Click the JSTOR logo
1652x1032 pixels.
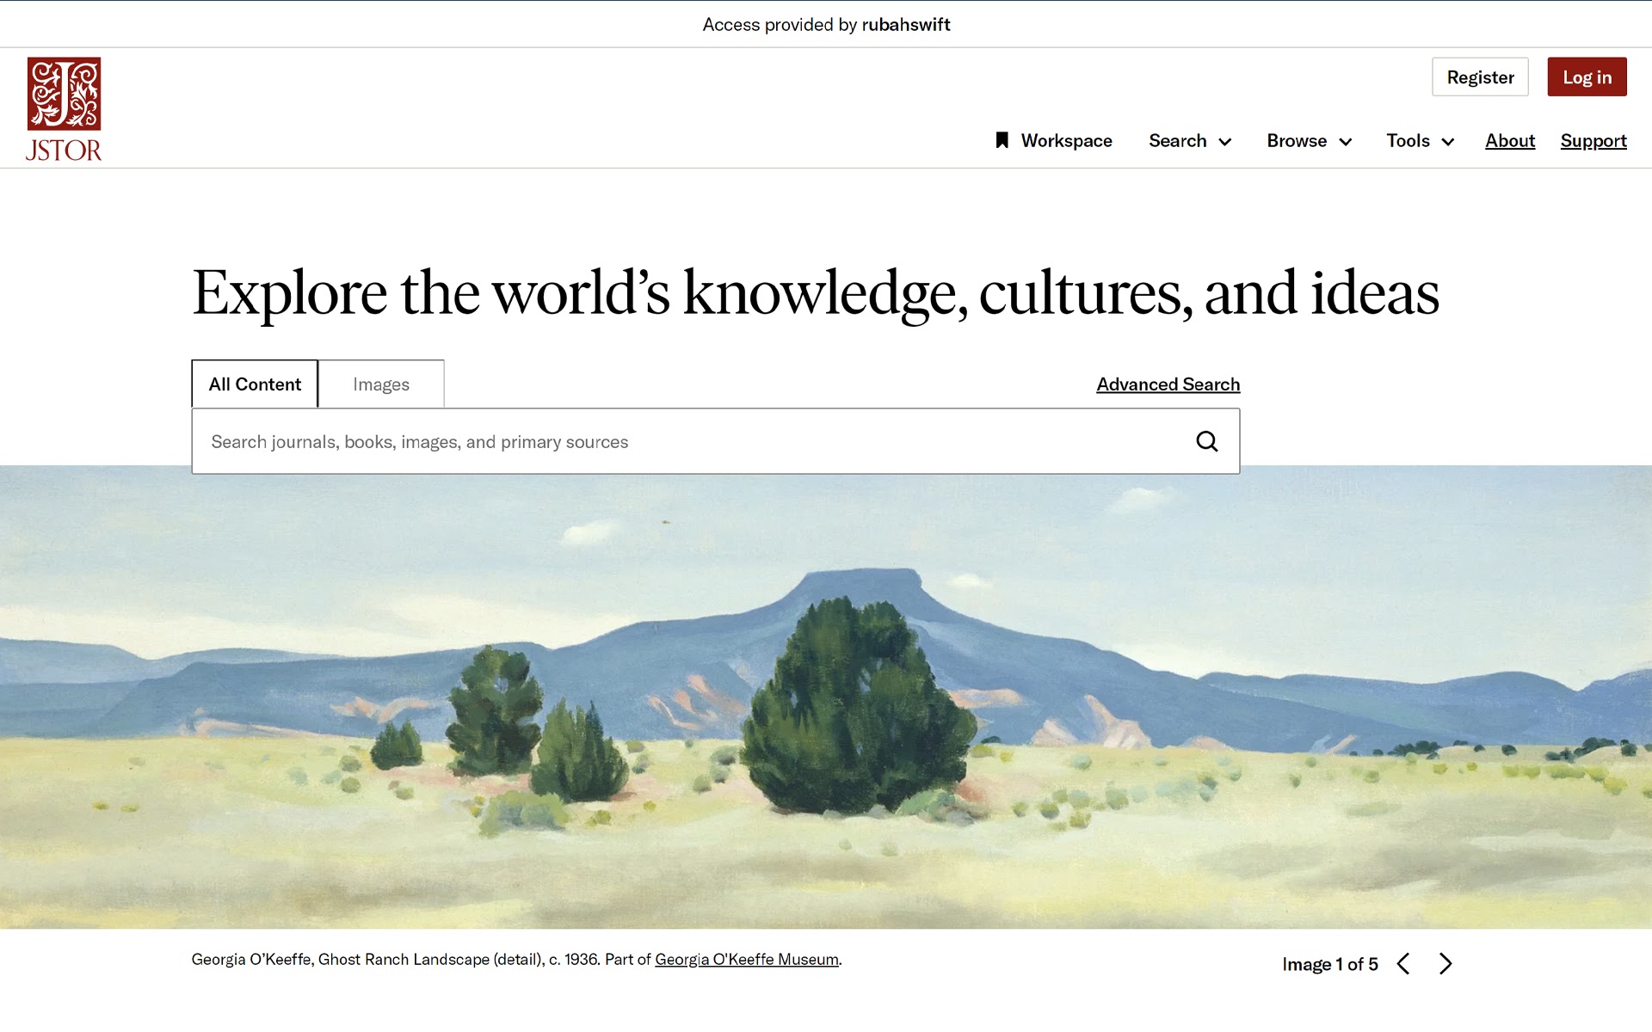pos(64,109)
